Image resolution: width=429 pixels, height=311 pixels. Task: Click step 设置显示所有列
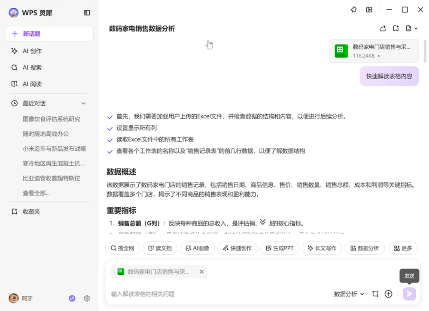coord(137,128)
